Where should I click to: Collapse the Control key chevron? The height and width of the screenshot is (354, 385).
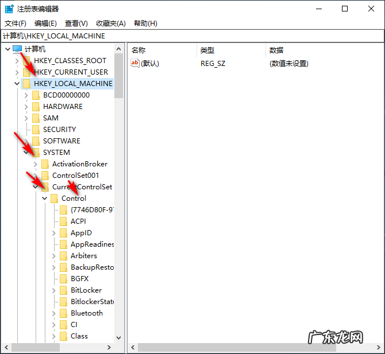click(x=44, y=198)
